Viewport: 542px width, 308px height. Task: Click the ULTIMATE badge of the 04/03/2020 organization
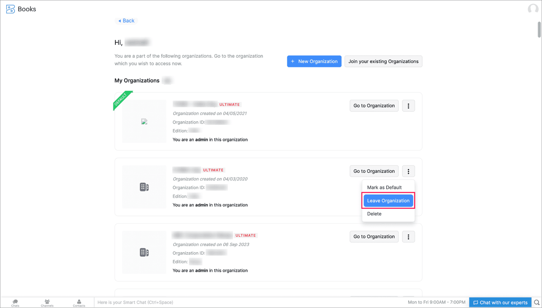click(213, 170)
